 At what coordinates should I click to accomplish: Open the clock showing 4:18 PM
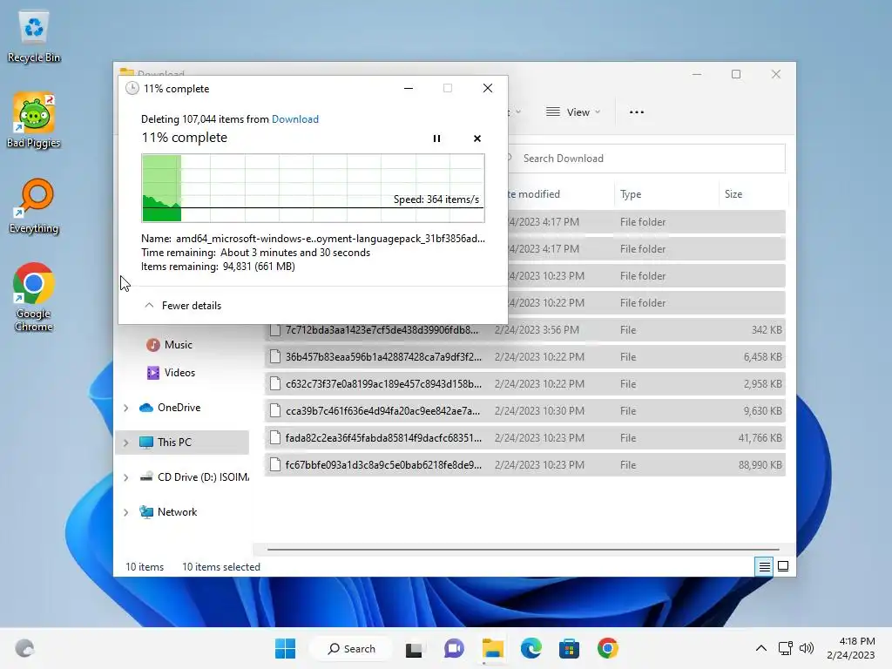tap(851, 648)
